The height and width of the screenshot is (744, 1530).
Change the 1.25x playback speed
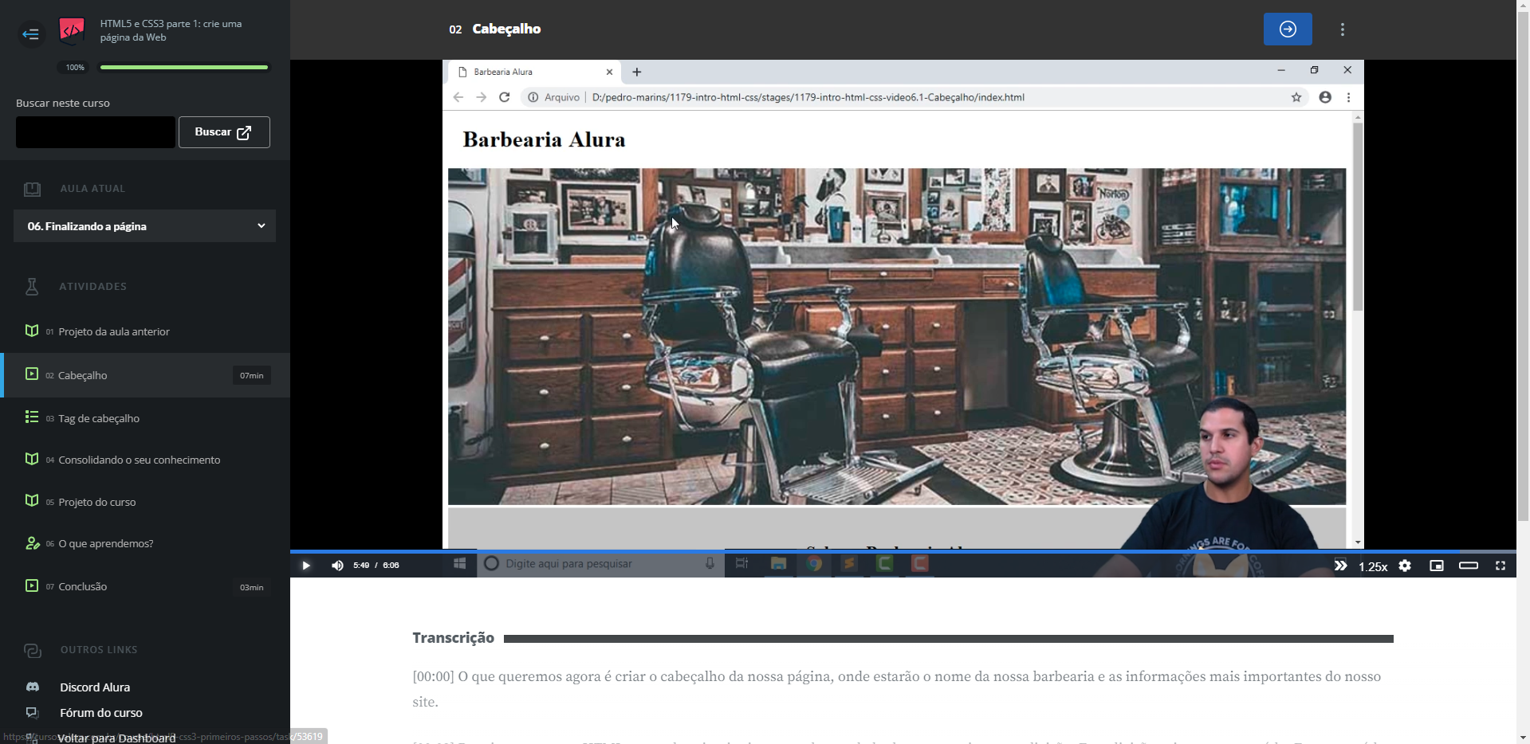(1373, 566)
